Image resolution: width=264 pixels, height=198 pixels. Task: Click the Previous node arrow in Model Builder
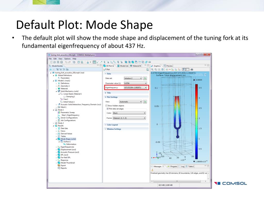pos(51,70)
